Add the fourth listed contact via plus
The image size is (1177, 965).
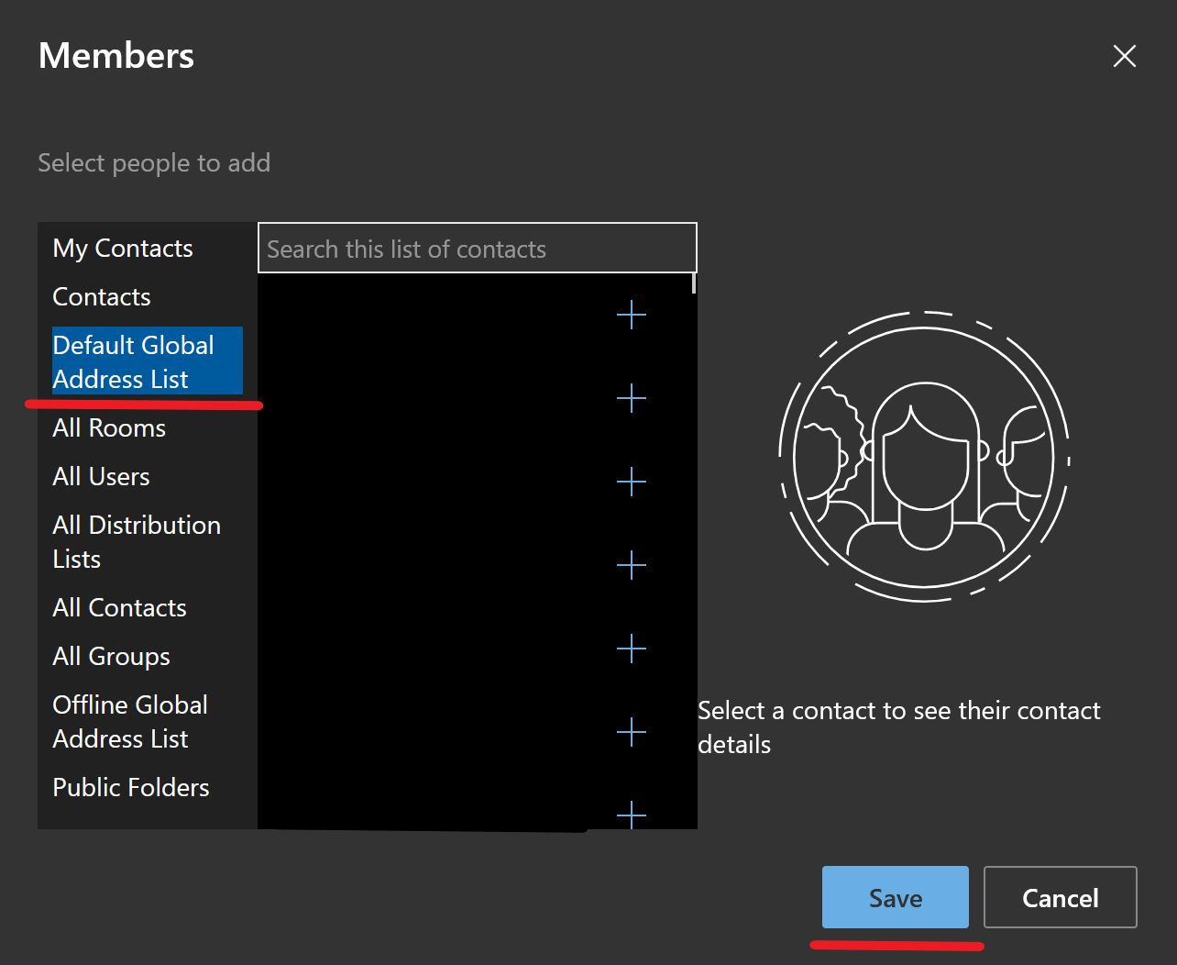pos(632,565)
